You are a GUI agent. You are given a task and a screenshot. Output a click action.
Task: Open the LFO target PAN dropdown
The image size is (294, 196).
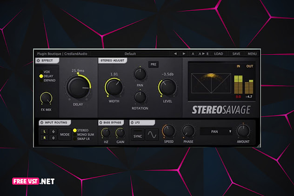coord(216,132)
